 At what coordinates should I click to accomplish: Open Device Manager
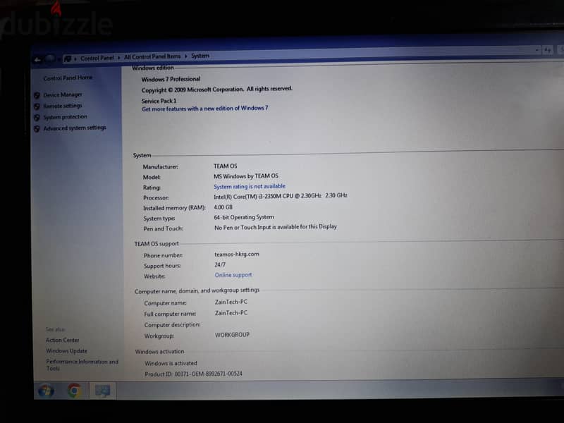point(63,94)
